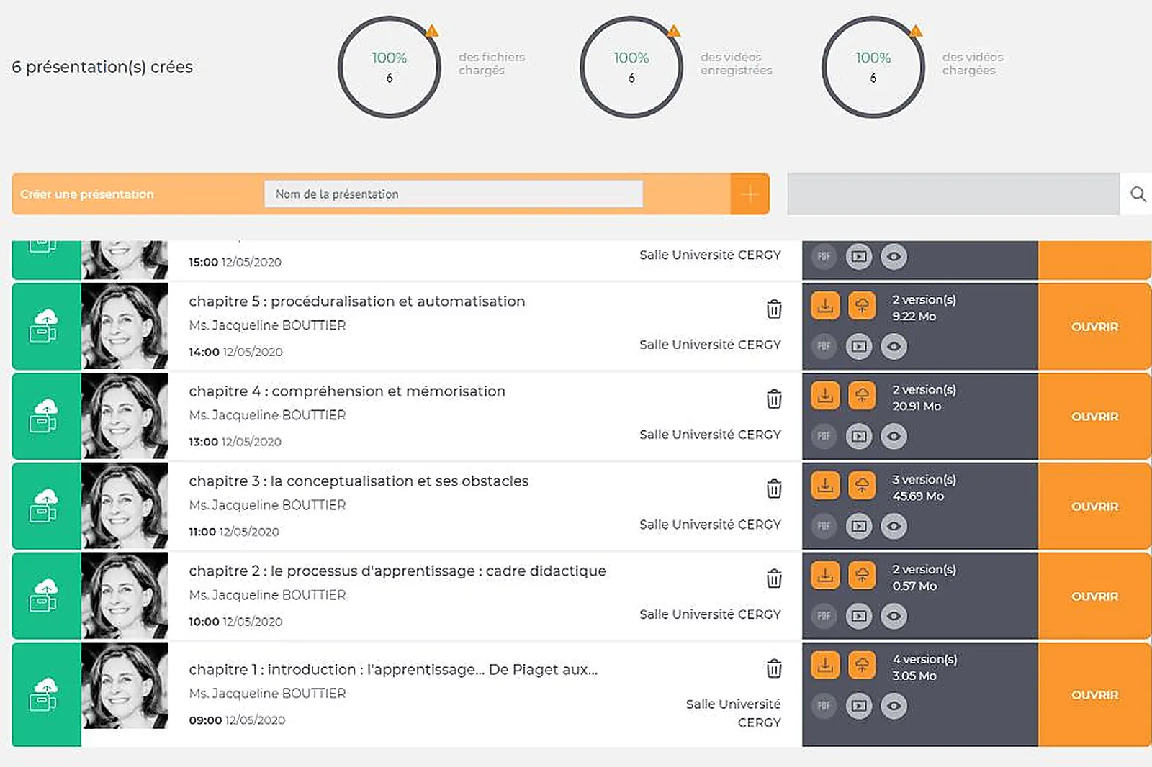Click the 'des fichiers chargés' progress circle
Viewport: 1152px width, 767px height.
(x=389, y=67)
